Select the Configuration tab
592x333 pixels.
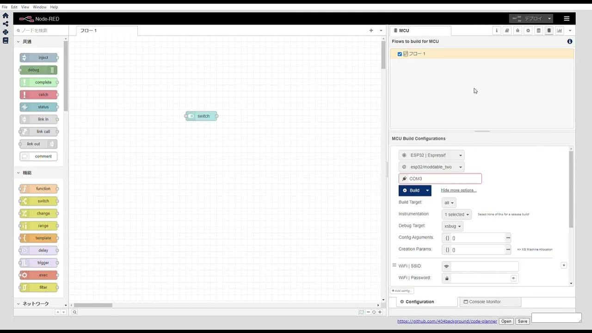click(426, 302)
